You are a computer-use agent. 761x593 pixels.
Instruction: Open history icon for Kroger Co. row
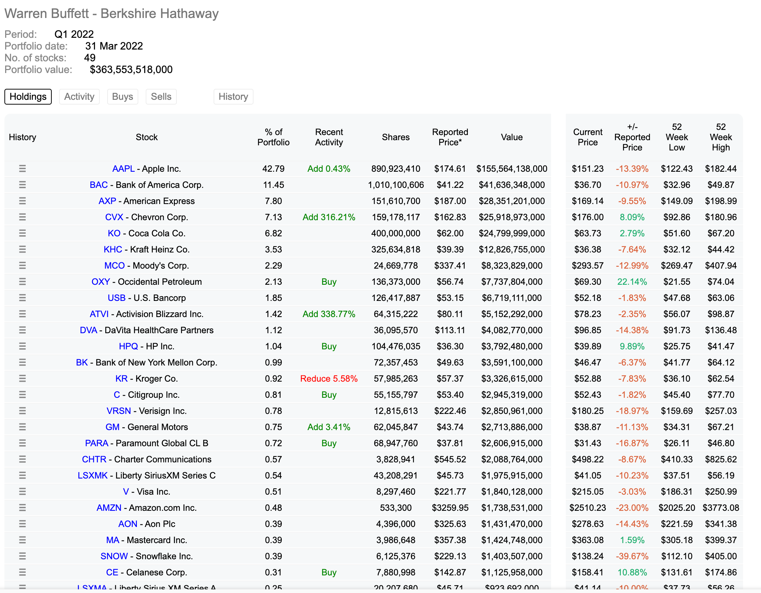[22, 379]
